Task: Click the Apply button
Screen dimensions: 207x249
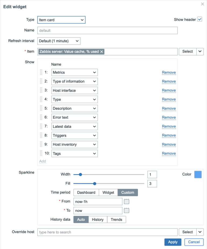Action: click(x=173, y=242)
